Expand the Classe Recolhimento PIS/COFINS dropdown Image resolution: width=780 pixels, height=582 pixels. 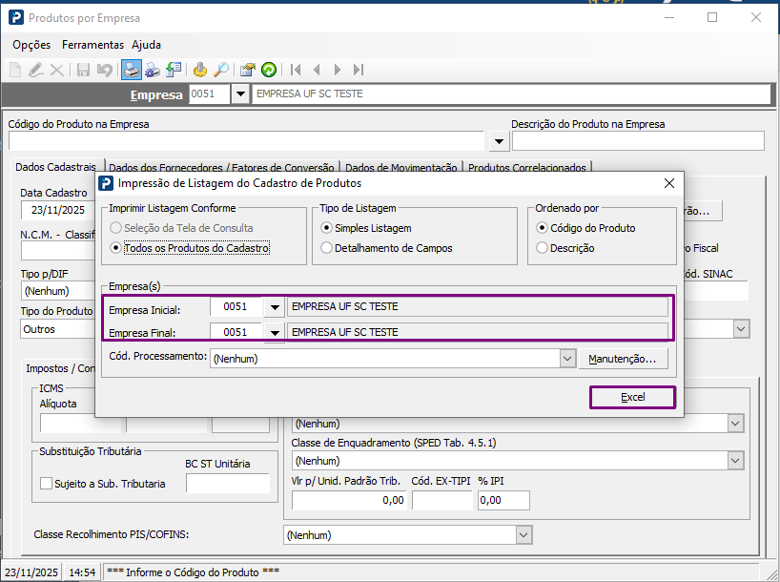(523, 535)
